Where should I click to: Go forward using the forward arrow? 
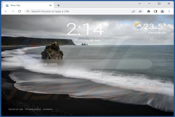(12, 11)
